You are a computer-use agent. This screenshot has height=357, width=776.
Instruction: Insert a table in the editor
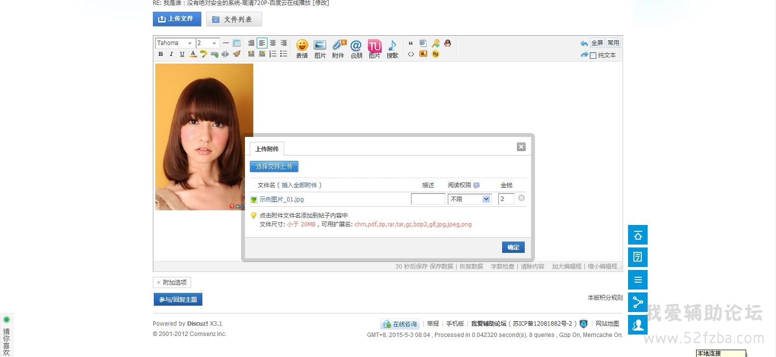[x=237, y=43]
